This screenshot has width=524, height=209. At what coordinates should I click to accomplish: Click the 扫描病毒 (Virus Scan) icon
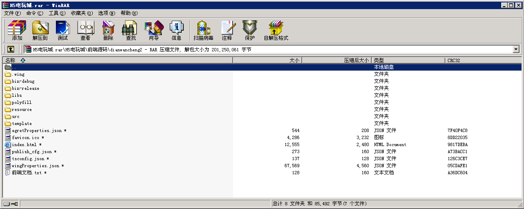[x=203, y=30]
